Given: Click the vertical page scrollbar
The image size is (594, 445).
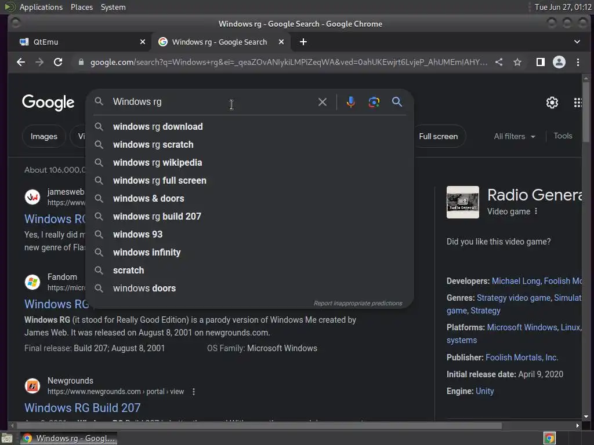Looking at the screenshot, I should (x=586, y=113).
